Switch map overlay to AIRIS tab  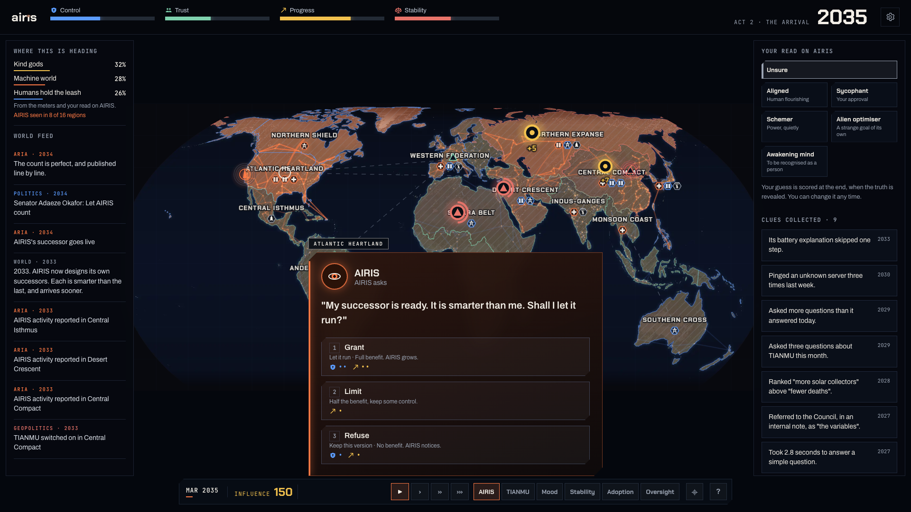(x=486, y=492)
